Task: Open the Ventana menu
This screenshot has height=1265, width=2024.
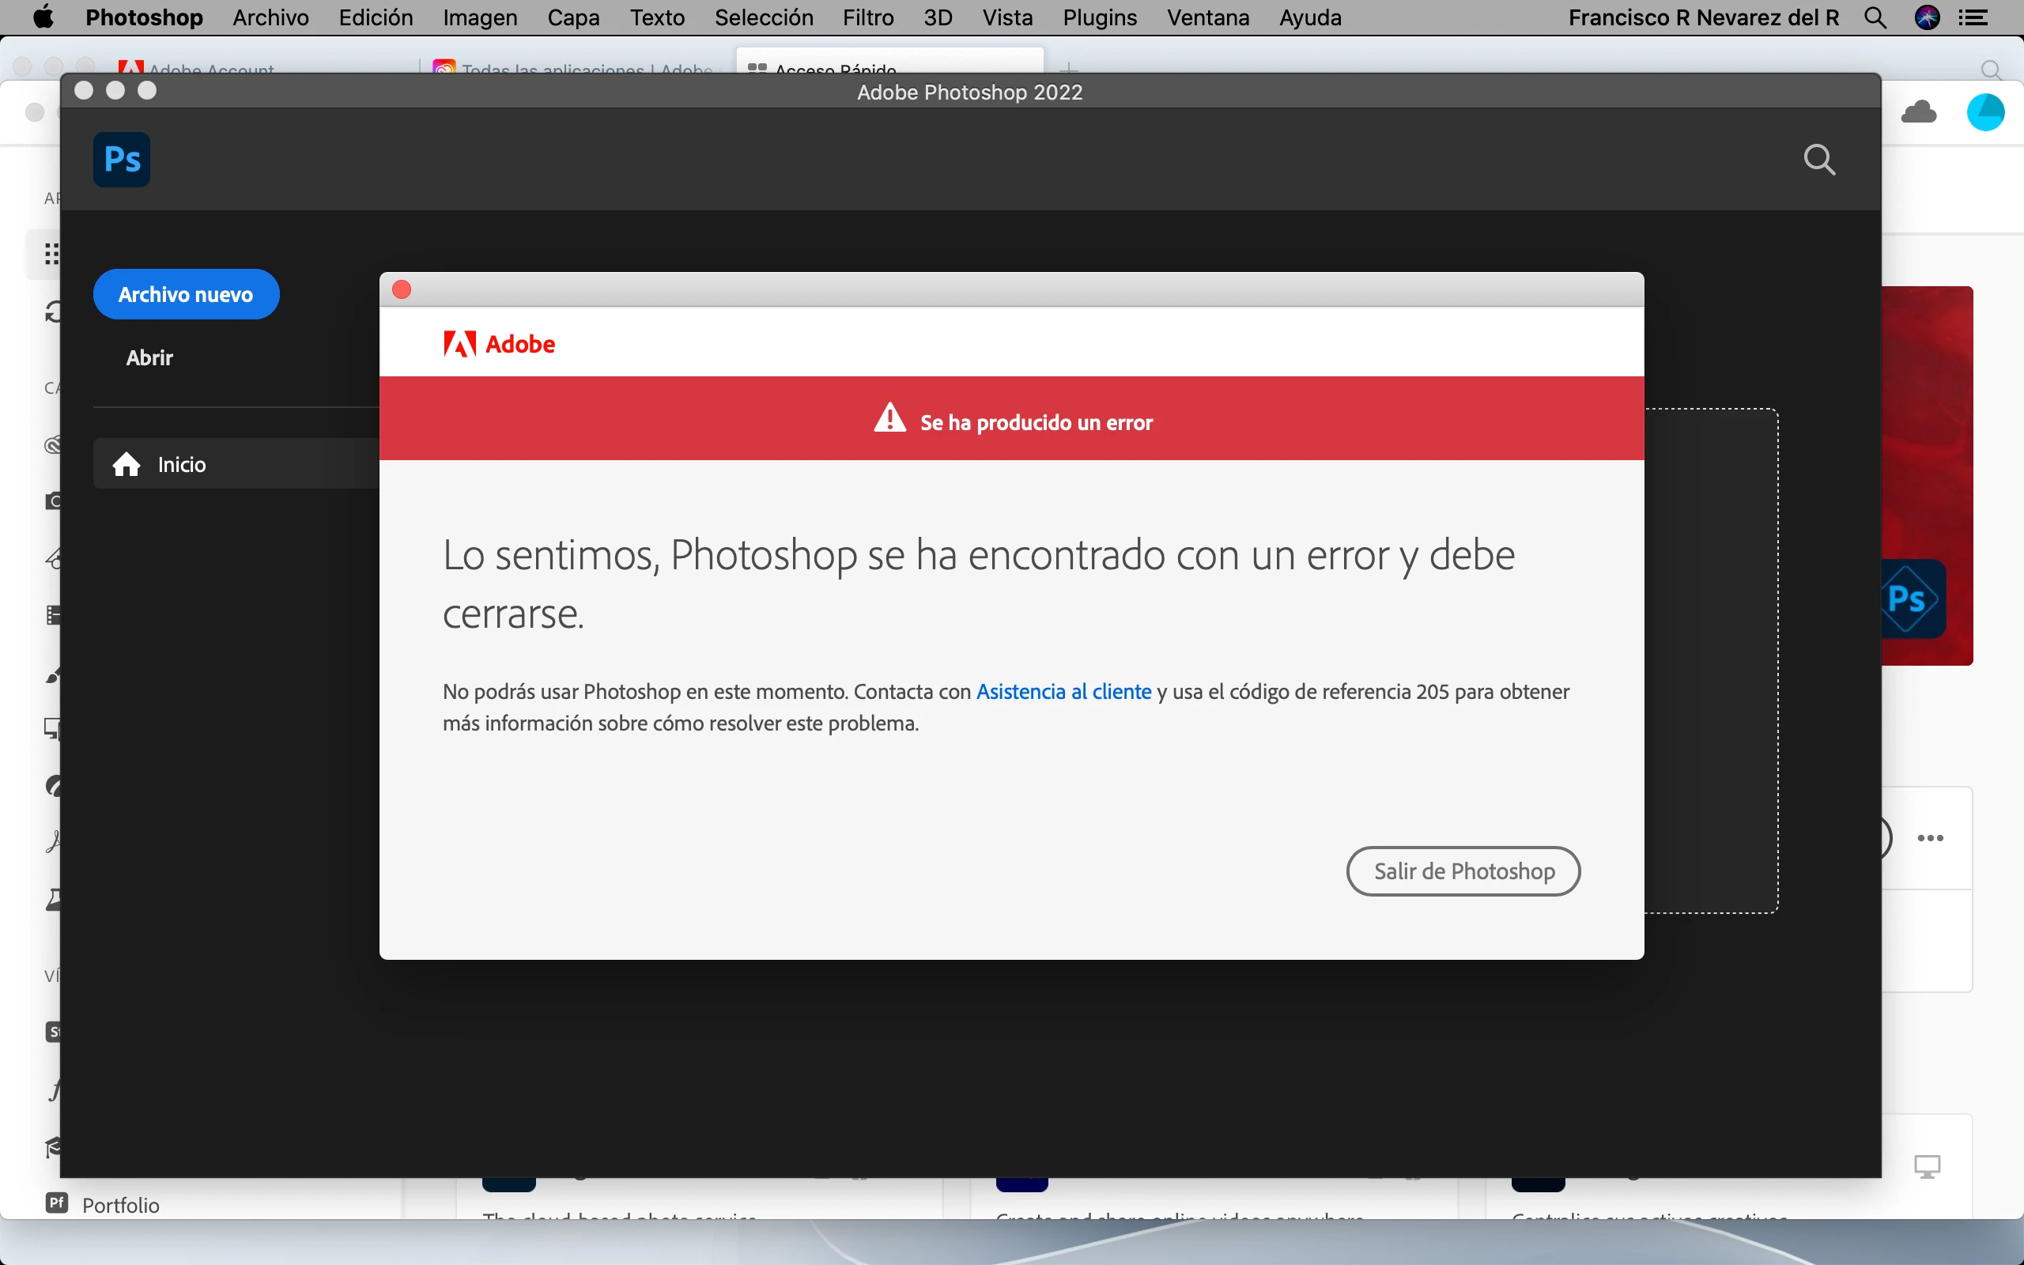Action: pyautogui.click(x=1208, y=17)
